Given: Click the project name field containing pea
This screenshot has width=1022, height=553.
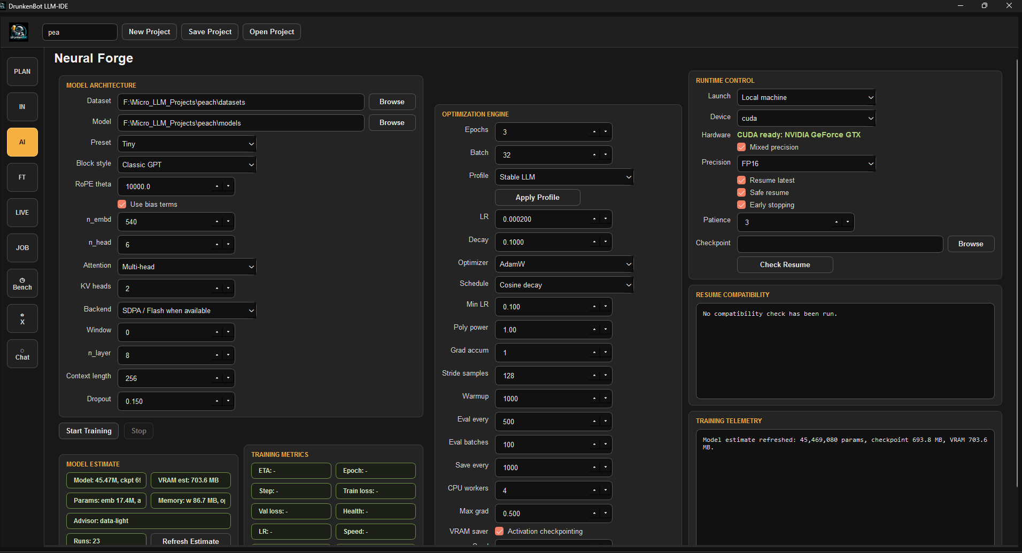Looking at the screenshot, I should pos(80,32).
